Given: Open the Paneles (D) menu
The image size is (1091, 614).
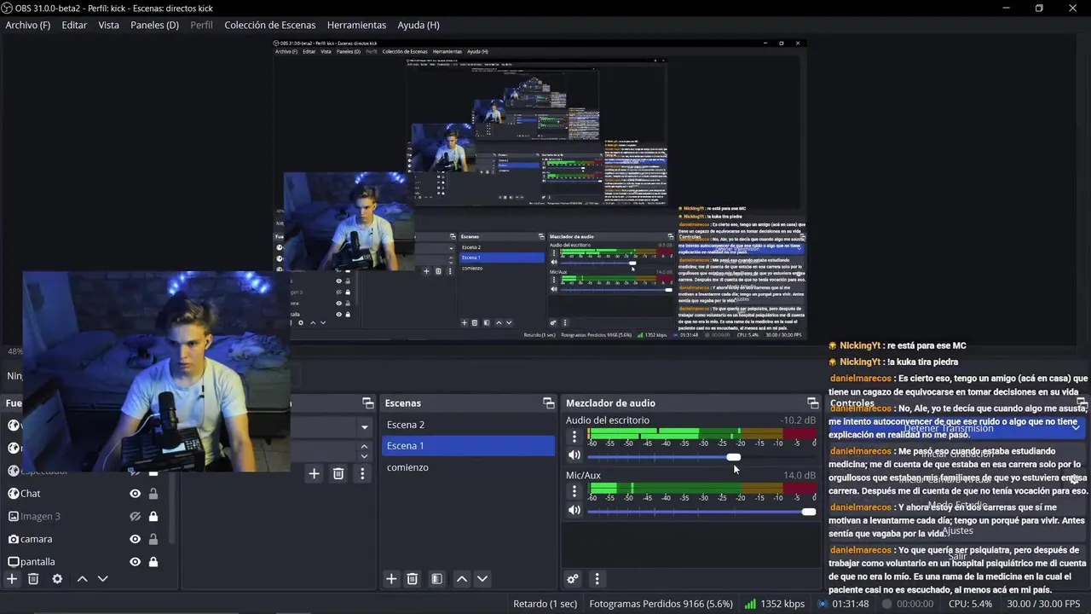Looking at the screenshot, I should [154, 25].
